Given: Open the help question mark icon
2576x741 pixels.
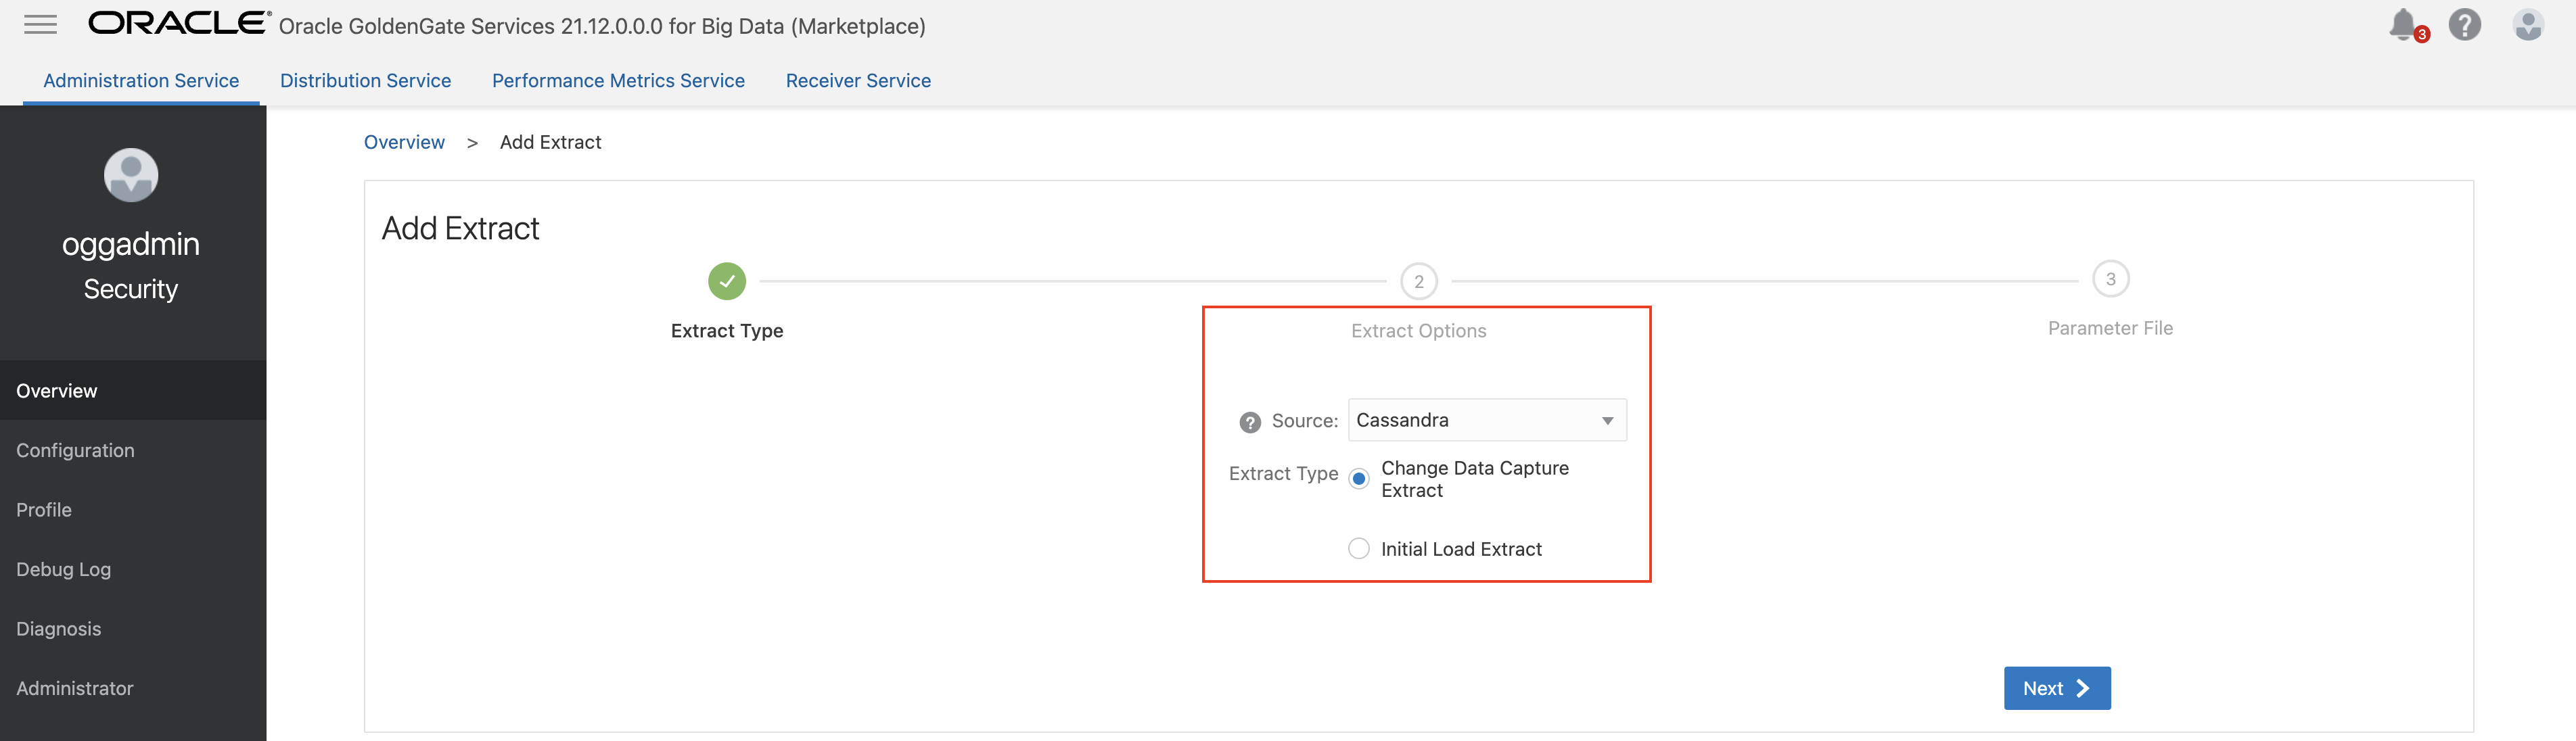Looking at the screenshot, I should click(x=2464, y=24).
